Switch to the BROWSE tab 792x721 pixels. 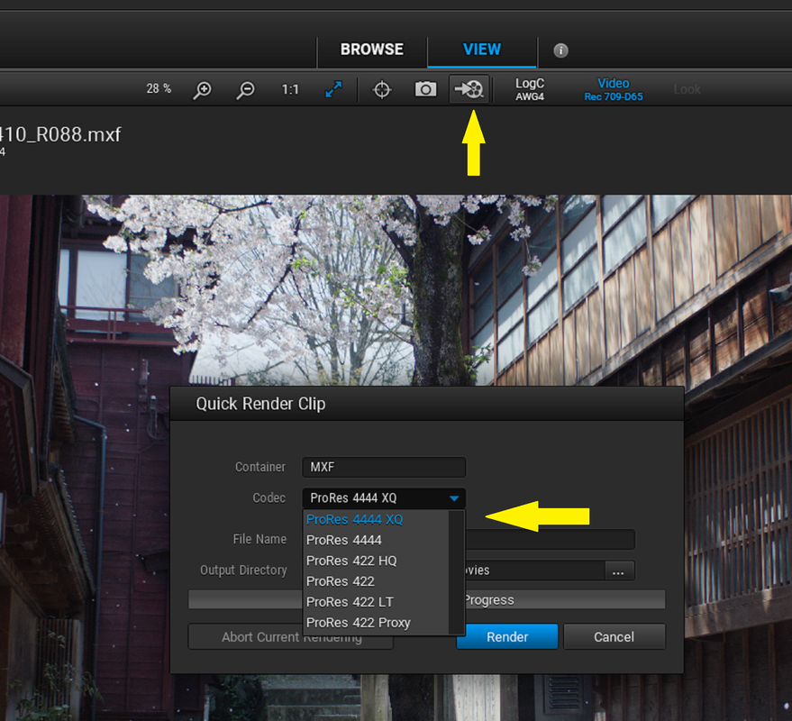pyautogui.click(x=372, y=50)
